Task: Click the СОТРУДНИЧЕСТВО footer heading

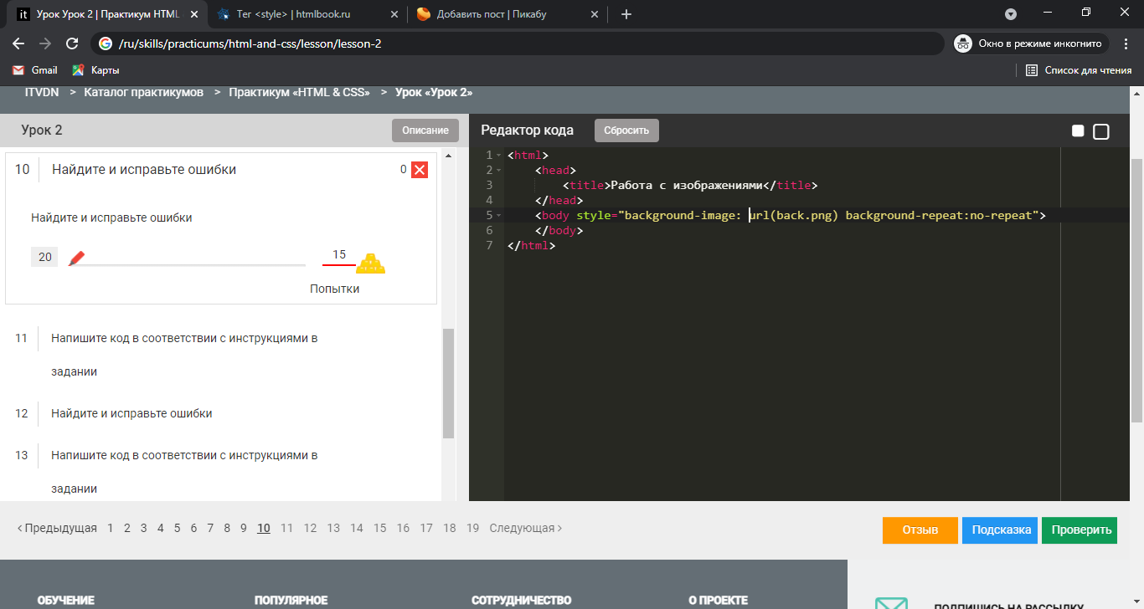Action: click(521, 601)
